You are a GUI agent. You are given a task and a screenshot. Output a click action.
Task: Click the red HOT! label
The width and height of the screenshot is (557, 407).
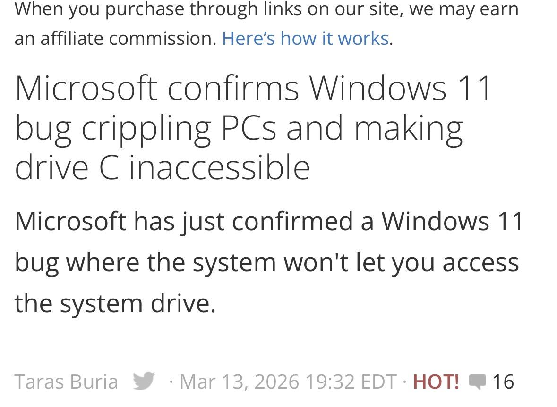pos(436,381)
